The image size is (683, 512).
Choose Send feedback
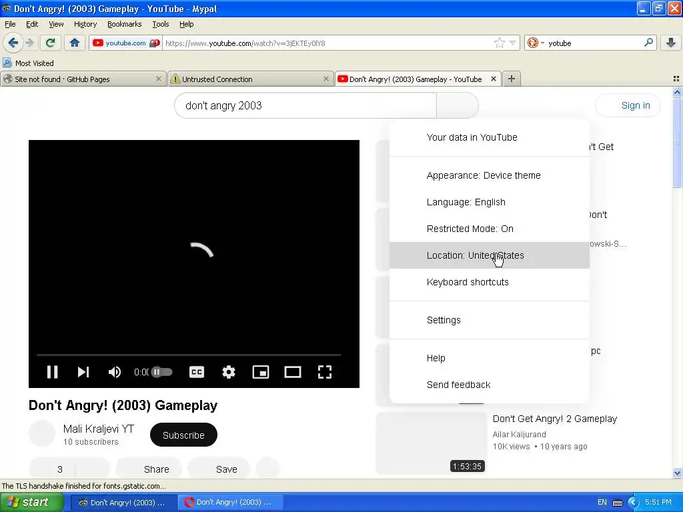[x=489, y=385]
